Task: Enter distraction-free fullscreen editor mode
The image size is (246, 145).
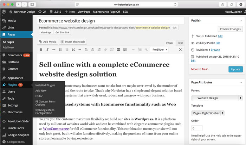Action: pos(180,50)
